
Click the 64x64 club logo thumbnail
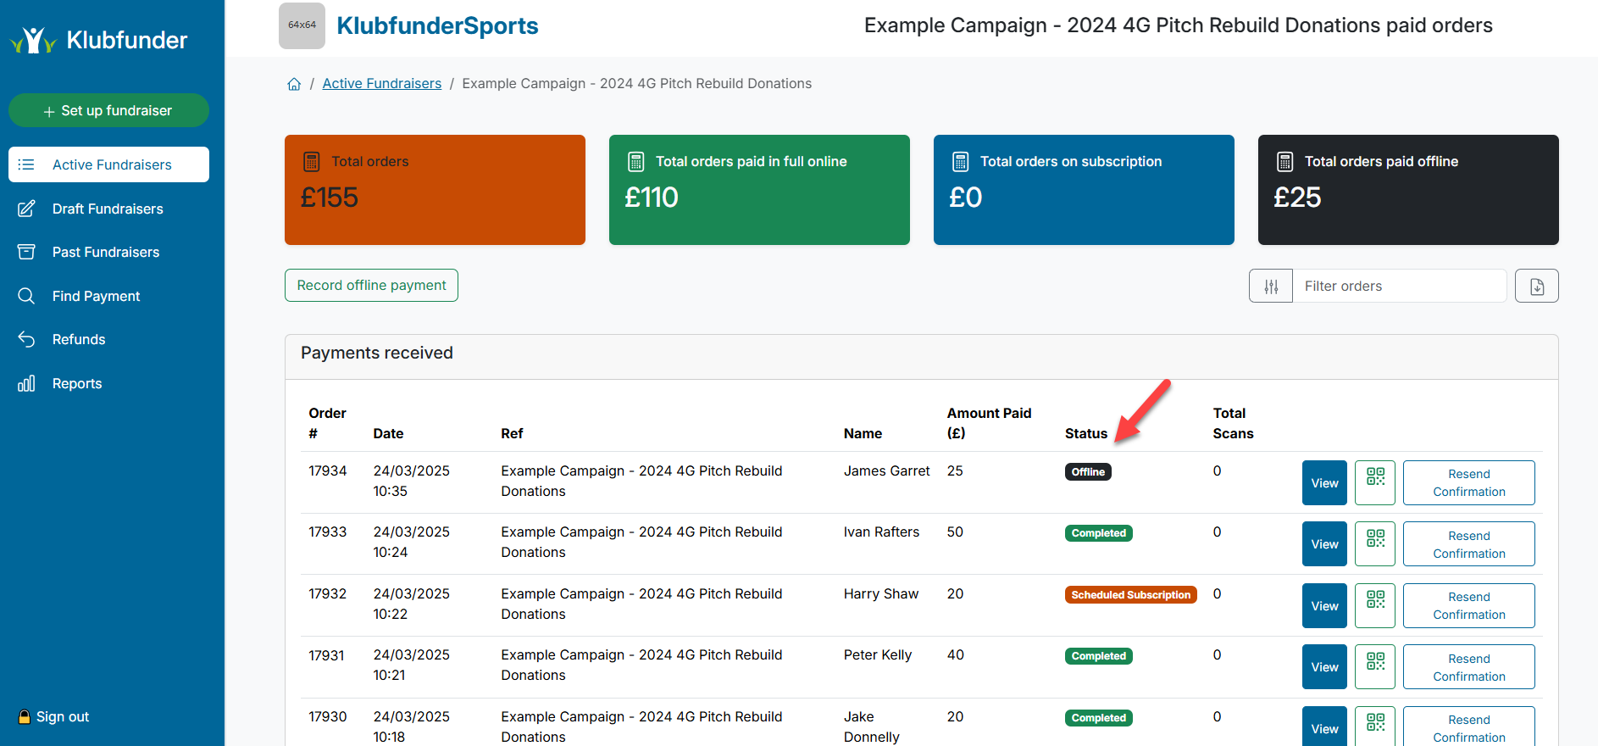(302, 25)
